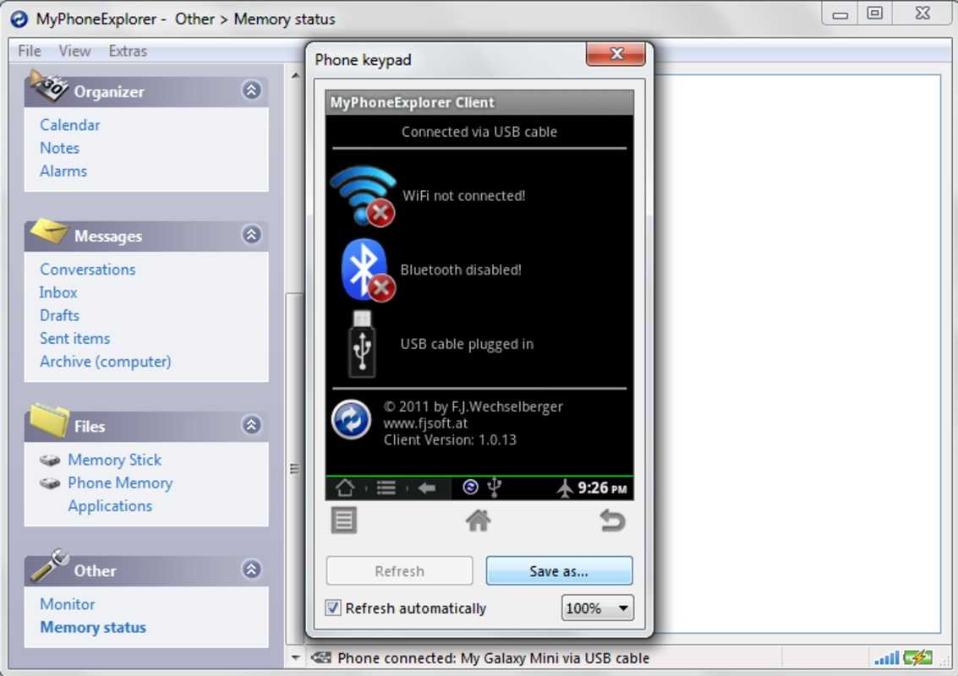
Task: Open the Extras menu
Action: click(128, 51)
